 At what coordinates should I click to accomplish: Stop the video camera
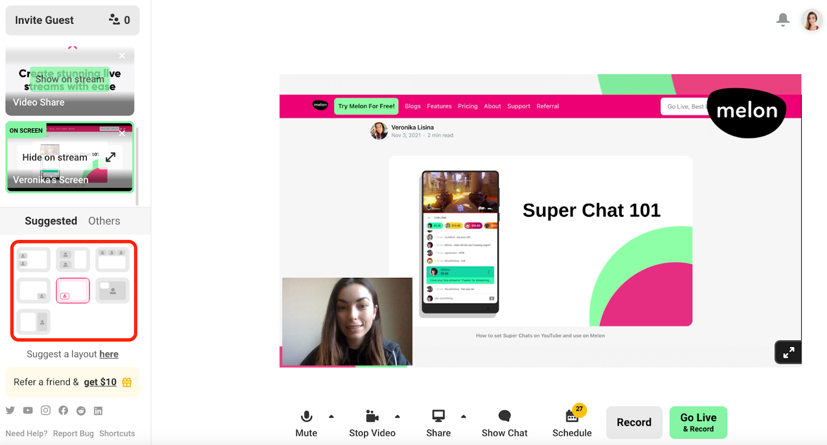(x=372, y=423)
